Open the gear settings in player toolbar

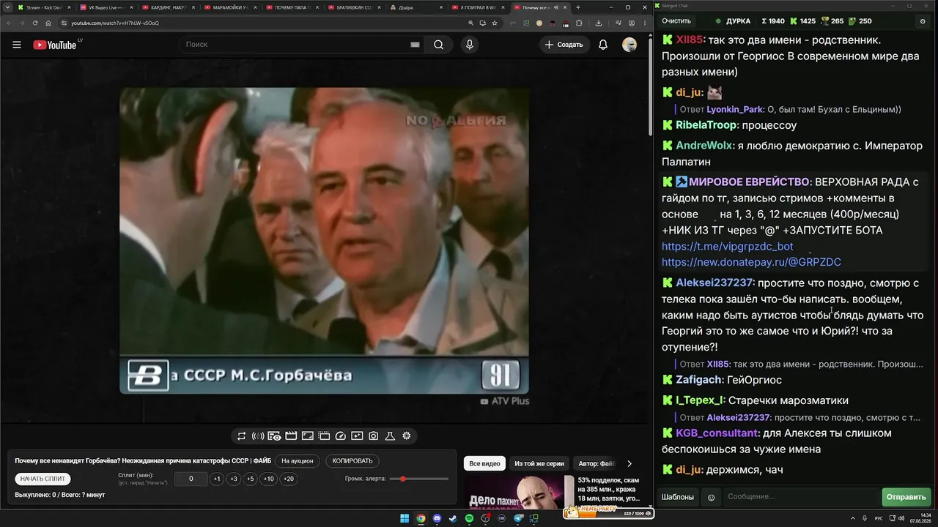click(407, 436)
